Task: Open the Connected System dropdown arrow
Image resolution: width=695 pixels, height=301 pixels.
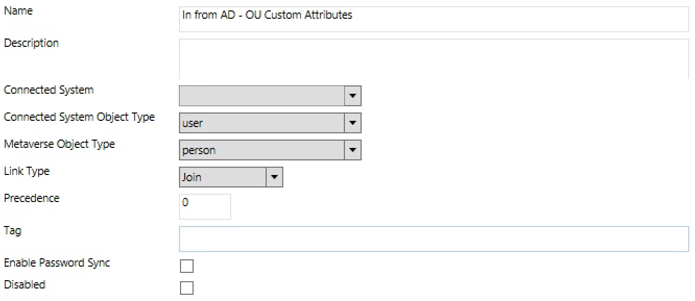Action: click(x=353, y=96)
